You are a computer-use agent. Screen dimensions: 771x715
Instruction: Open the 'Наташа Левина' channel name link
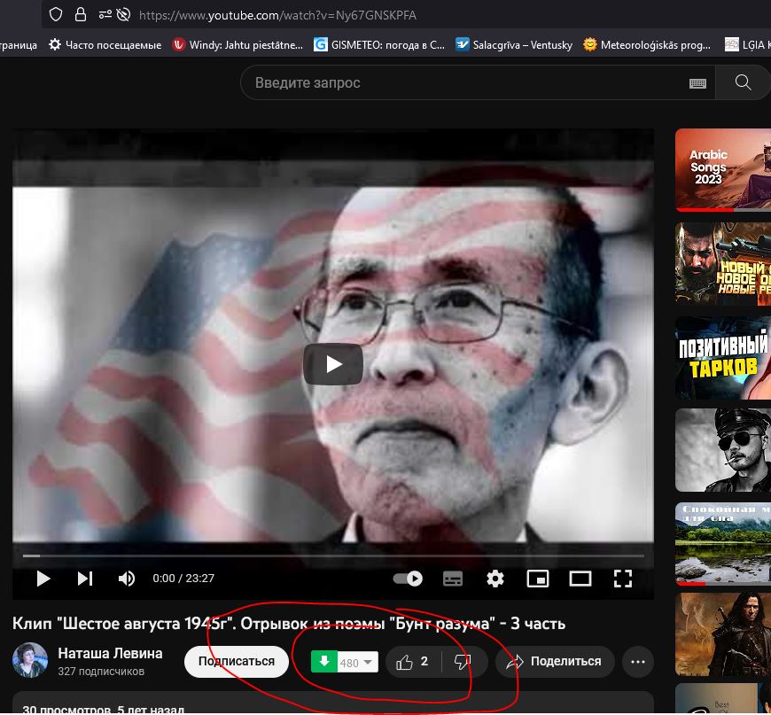pos(110,653)
